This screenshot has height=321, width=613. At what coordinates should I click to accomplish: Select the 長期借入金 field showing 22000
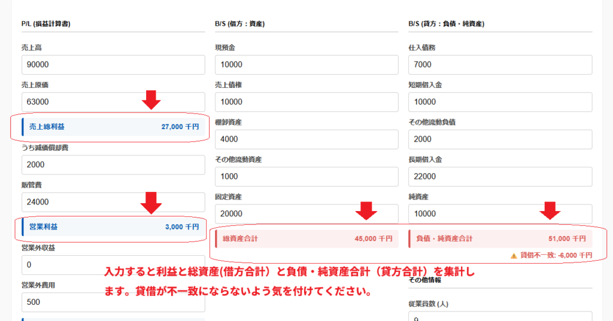[x=500, y=176]
